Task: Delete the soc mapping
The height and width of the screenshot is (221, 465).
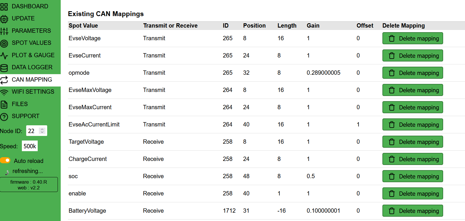Action: point(412,176)
